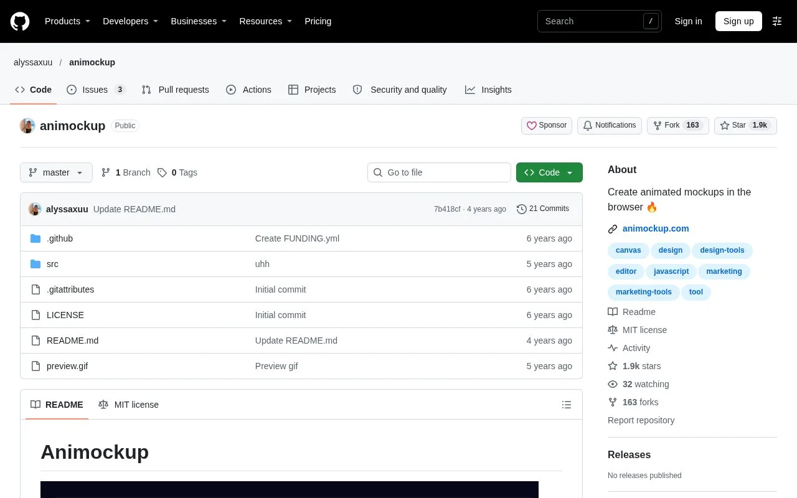Click Report repository link
Image resolution: width=797 pixels, height=498 pixels.
point(641,420)
